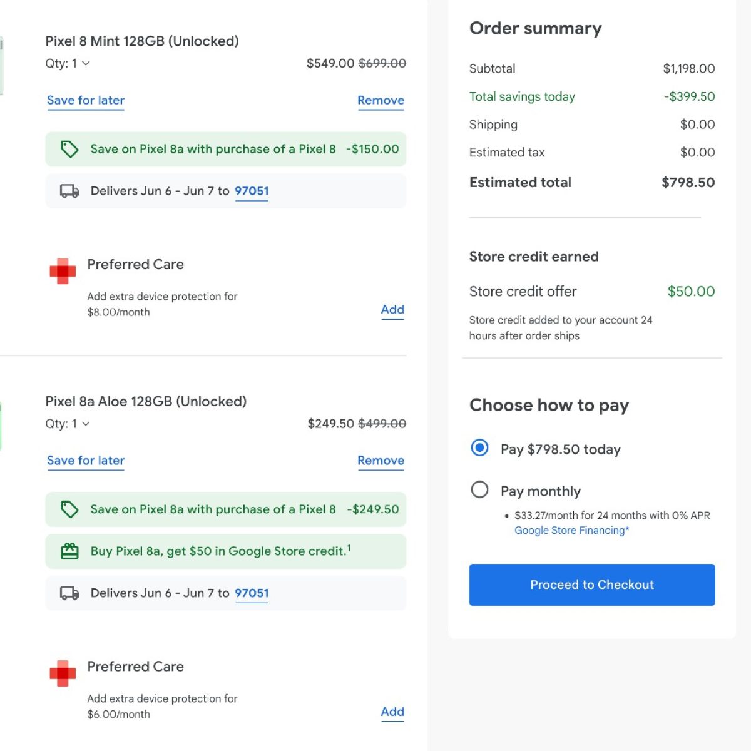Click the delivery truck icon under Pixel 8a

(69, 593)
